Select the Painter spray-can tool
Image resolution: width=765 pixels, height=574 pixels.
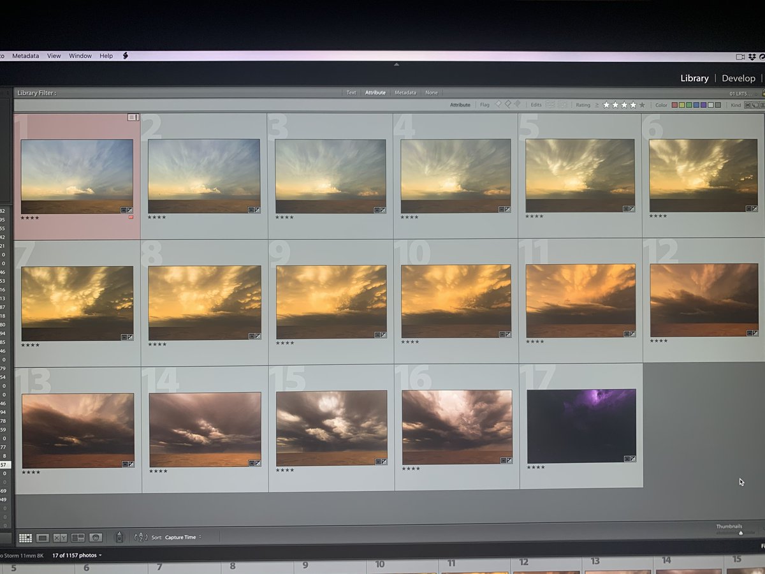[120, 537]
